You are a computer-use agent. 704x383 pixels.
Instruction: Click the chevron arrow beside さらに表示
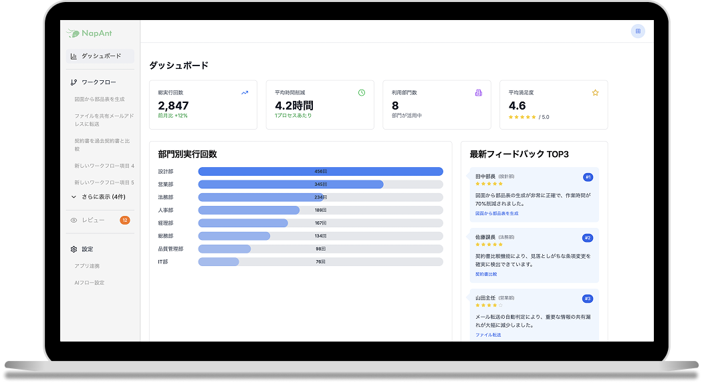click(74, 197)
